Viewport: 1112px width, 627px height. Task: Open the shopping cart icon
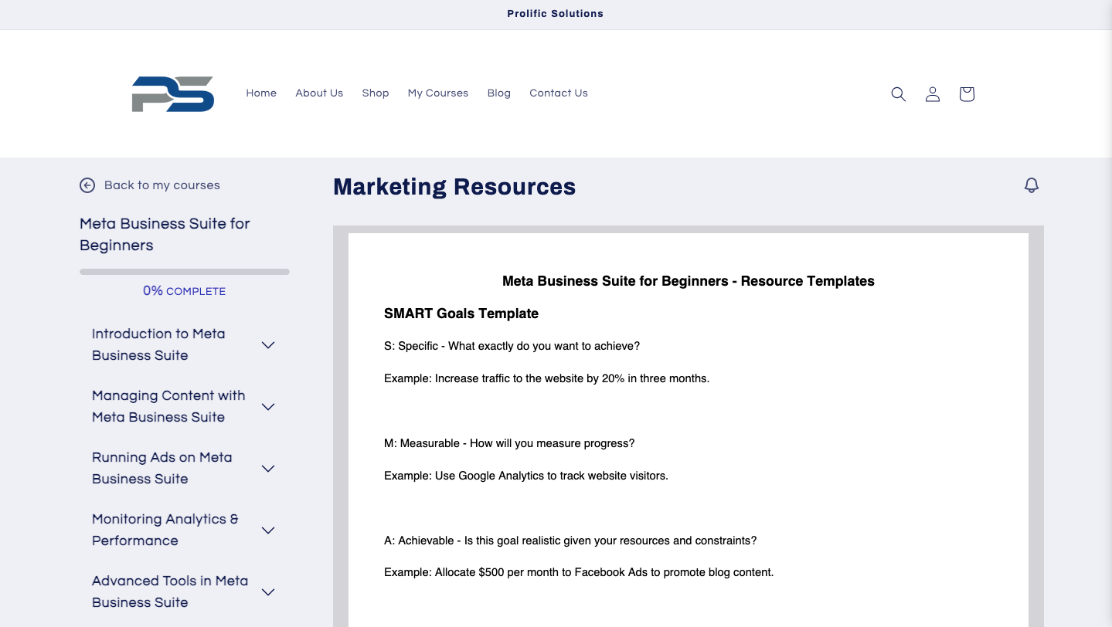[x=966, y=94]
